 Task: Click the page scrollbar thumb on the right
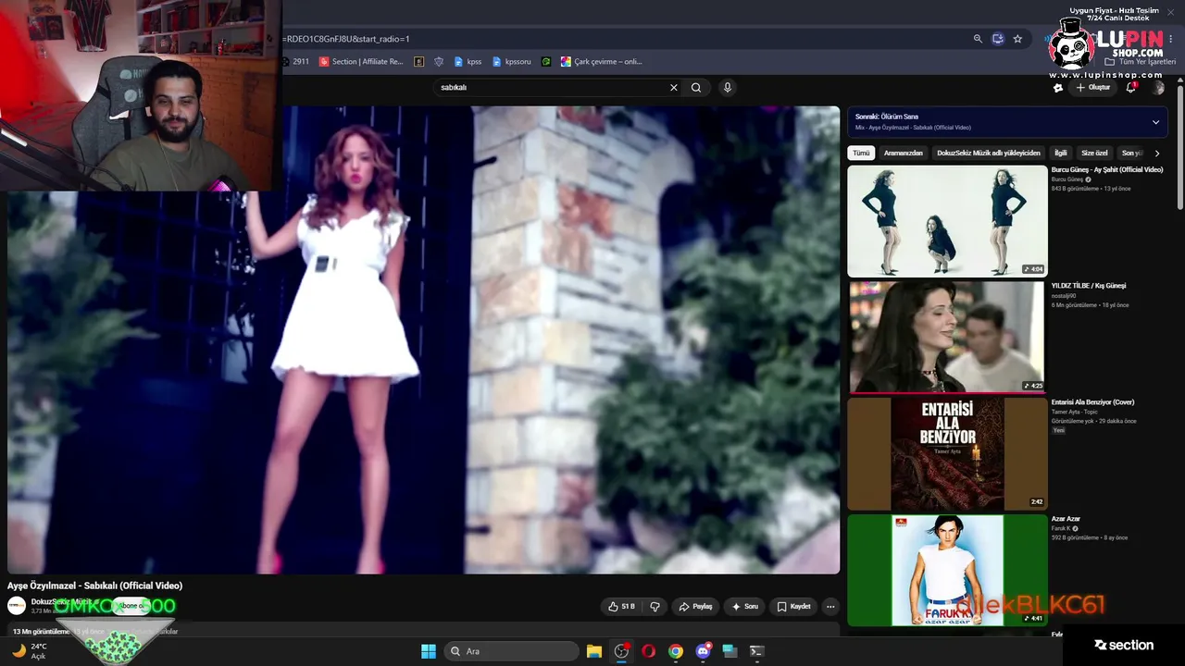click(x=1180, y=148)
